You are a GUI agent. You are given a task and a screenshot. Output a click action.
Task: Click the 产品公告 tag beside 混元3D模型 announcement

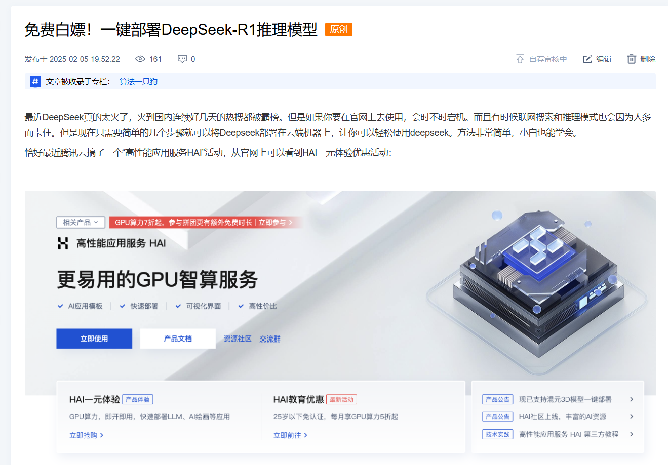click(498, 399)
